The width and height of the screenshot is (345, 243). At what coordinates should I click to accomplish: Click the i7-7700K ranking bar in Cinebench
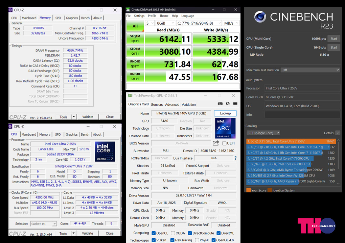[x=291, y=159]
